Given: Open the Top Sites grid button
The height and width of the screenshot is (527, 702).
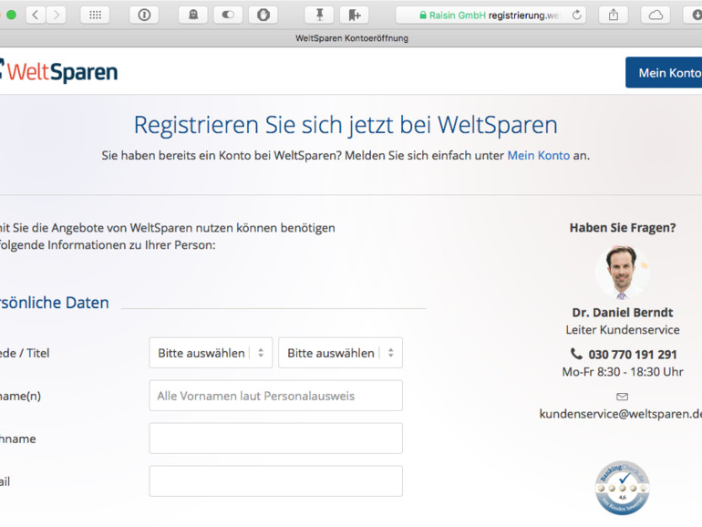Looking at the screenshot, I should pyautogui.click(x=95, y=15).
